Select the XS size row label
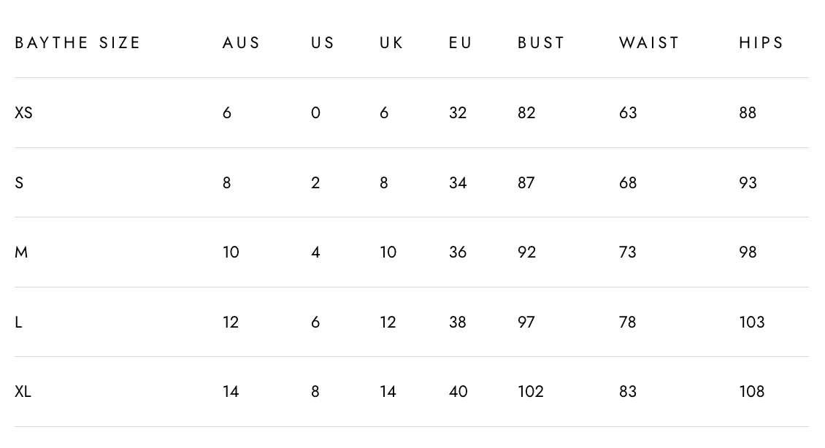This screenshot has height=448, width=825. click(23, 113)
